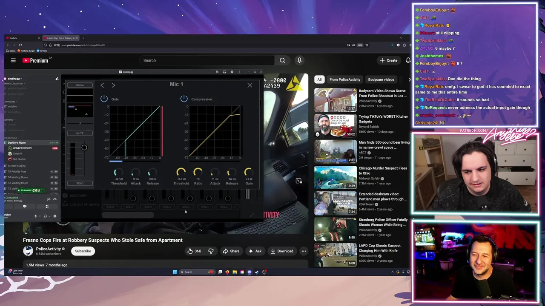Viewport: 545px width, 306px height.
Task: Open more actions three-dot menu under video
Action: click(x=304, y=251)
